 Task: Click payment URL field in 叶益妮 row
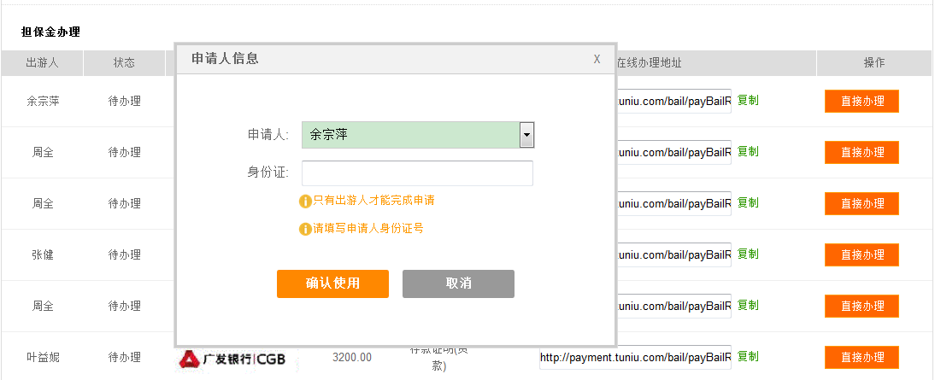[x=634, y=357]
